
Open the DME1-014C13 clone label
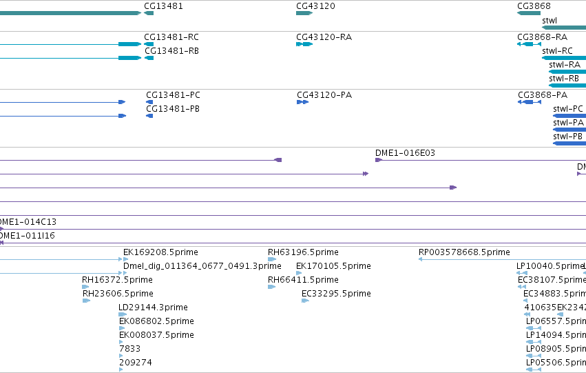pos(28,222)
